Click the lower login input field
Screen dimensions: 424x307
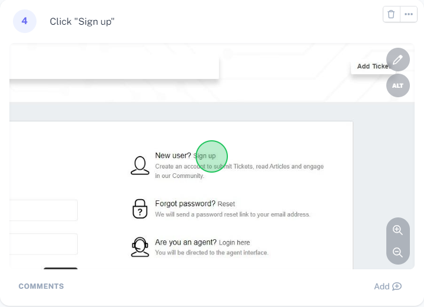pyautogui.click(x=44, y=244)
